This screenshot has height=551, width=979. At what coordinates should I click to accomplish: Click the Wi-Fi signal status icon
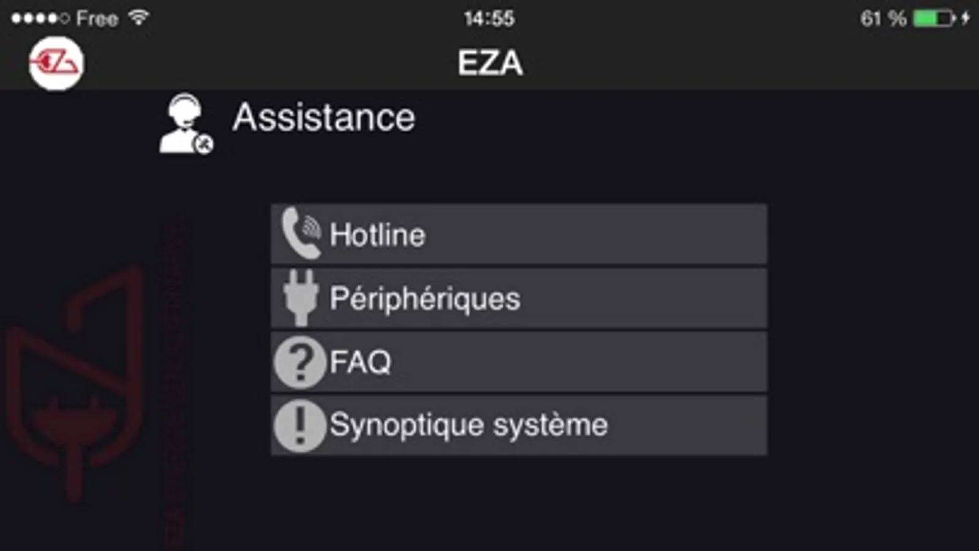(x=139, y=17)
